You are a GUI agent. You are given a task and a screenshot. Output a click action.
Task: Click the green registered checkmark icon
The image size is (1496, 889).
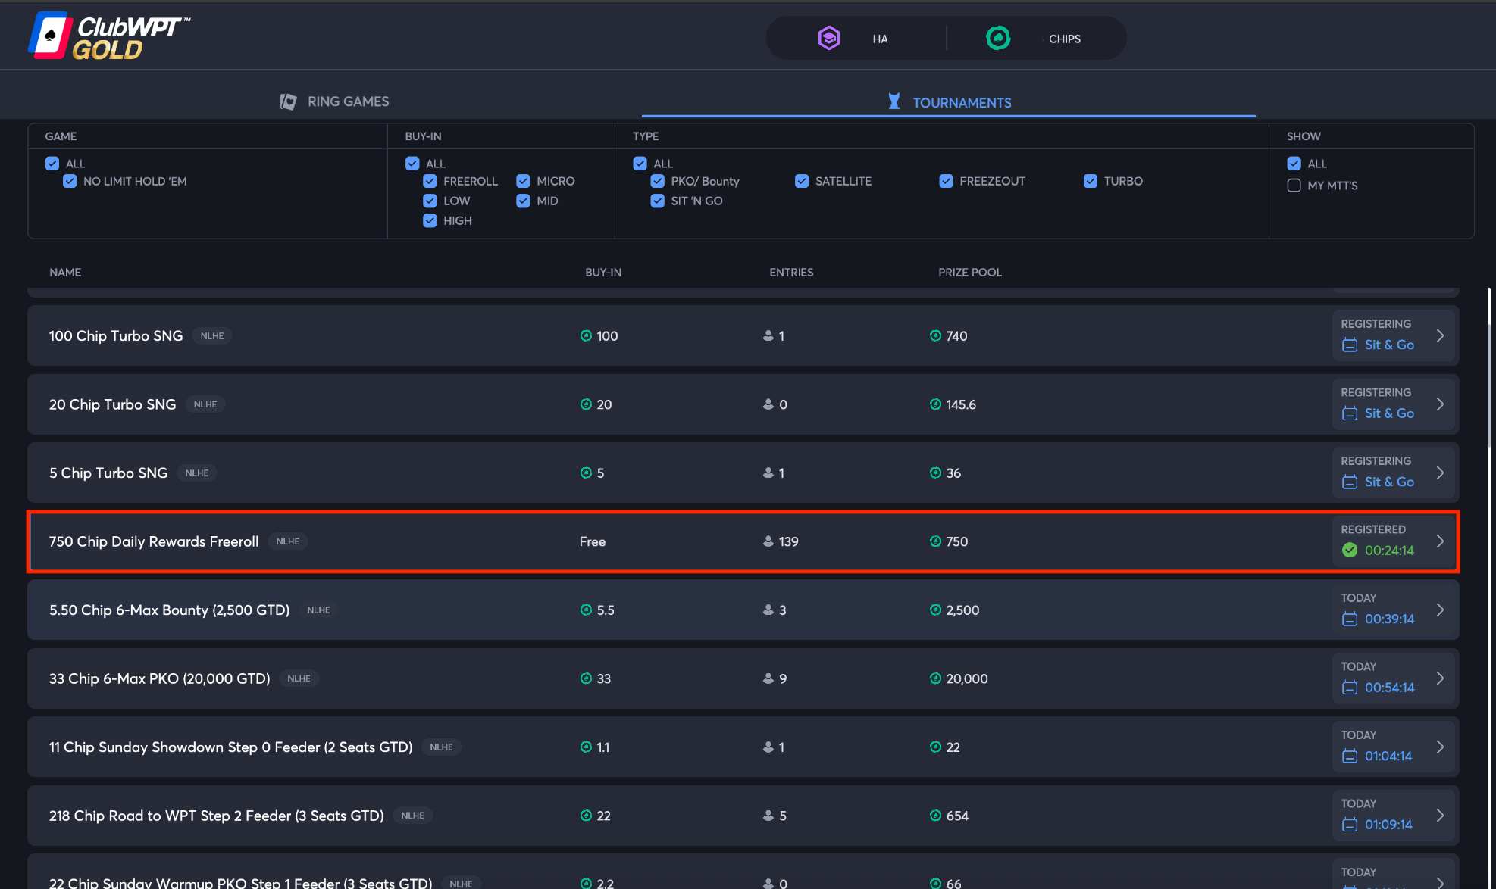(x=1350, y=551)
